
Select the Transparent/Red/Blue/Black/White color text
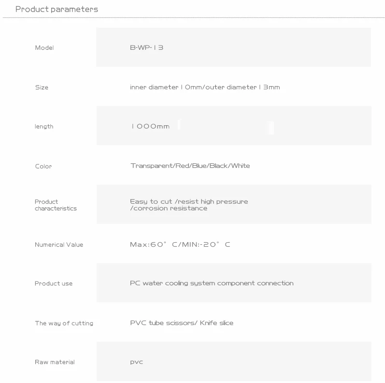[190, 166]
